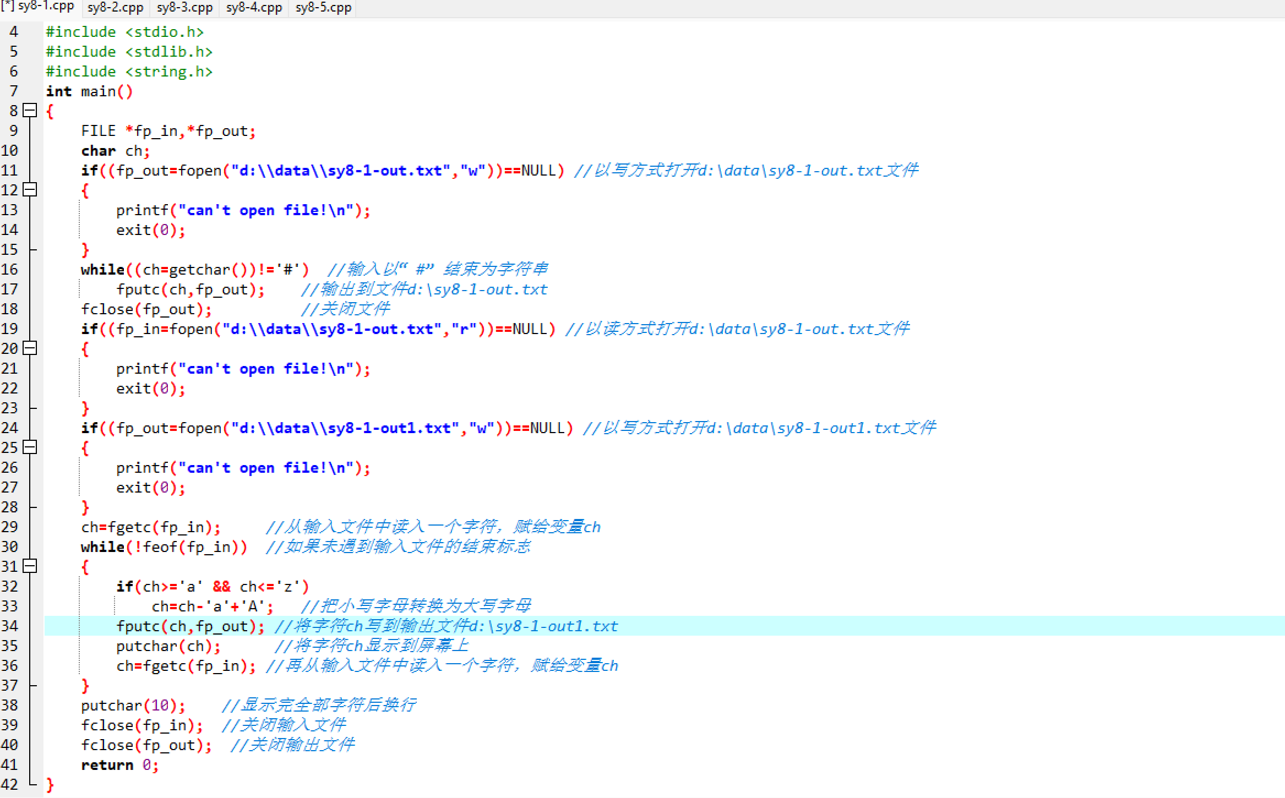
Task: Click the fopen call with "w" on line 11
Action: point(323,171)
